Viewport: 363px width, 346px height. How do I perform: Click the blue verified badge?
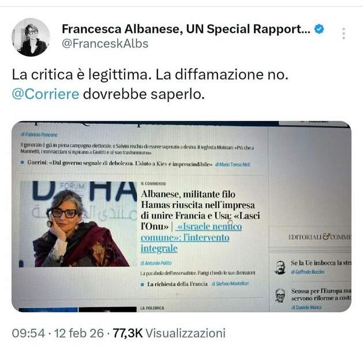pyautogui.click(x=319, y=29)
